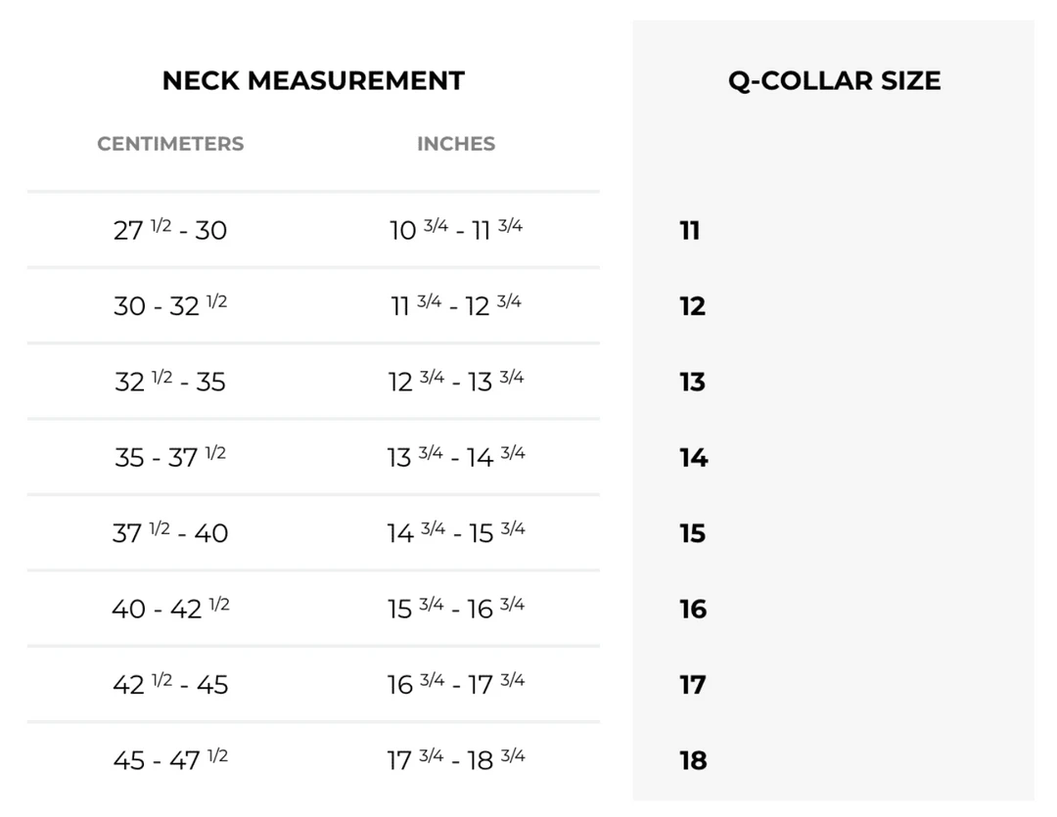Select the 35 - 37 1/2 centimeters cell

170,458
